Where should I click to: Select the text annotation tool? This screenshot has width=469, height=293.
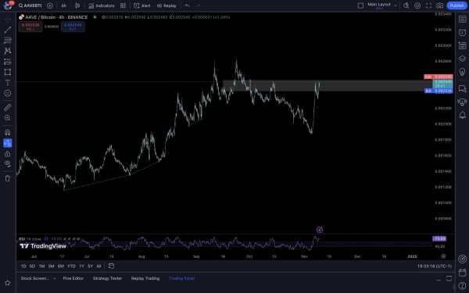[x=8, y=83]
